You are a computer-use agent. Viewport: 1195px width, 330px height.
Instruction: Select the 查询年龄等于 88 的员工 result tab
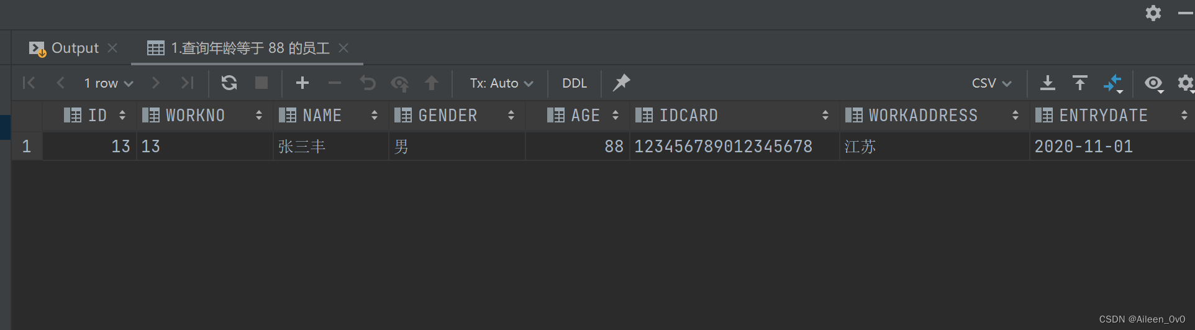pyautogui.click(x=250, y=48)
